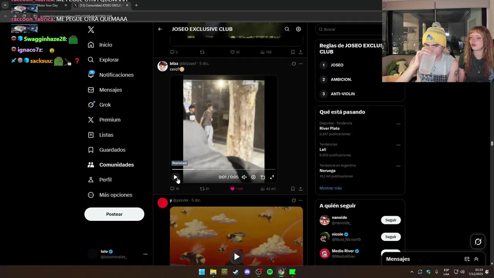Open community settings gear icon
This screenshot has height=278, width=494.
[x=298, y=29]
